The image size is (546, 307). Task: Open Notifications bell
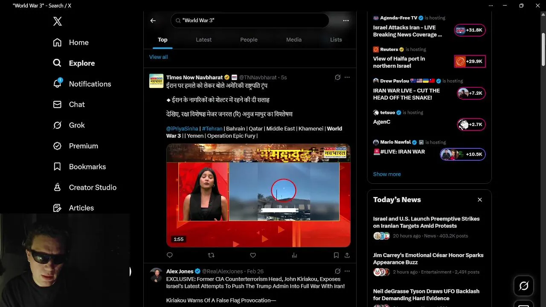point(82,84)
